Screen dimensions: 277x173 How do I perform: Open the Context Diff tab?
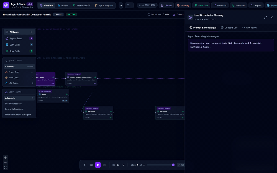229,27
